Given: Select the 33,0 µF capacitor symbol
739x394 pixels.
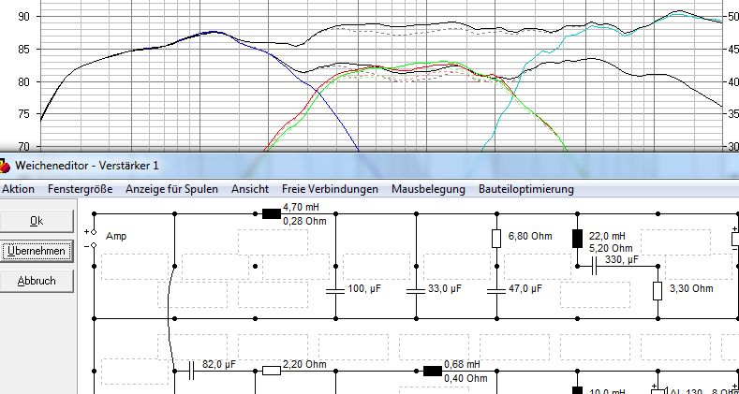Looking at the screenshot, I should click(x=416, y=291).
